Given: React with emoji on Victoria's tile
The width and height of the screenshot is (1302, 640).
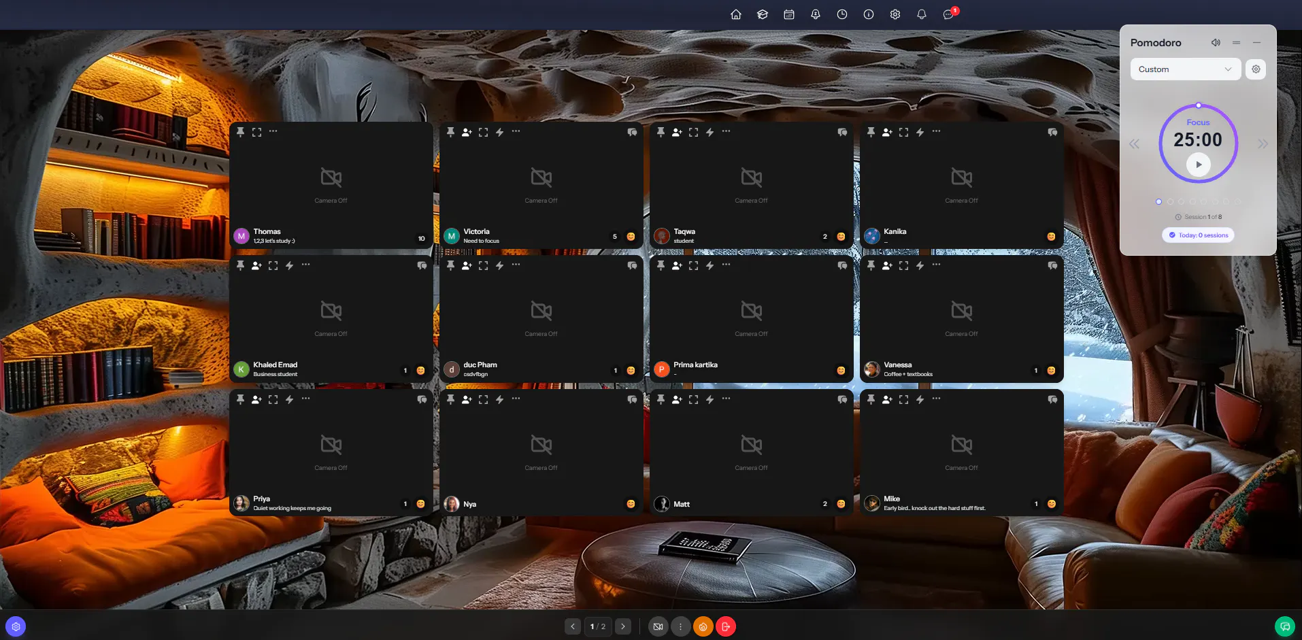Looking at the screenshot, I should [631, 237].
